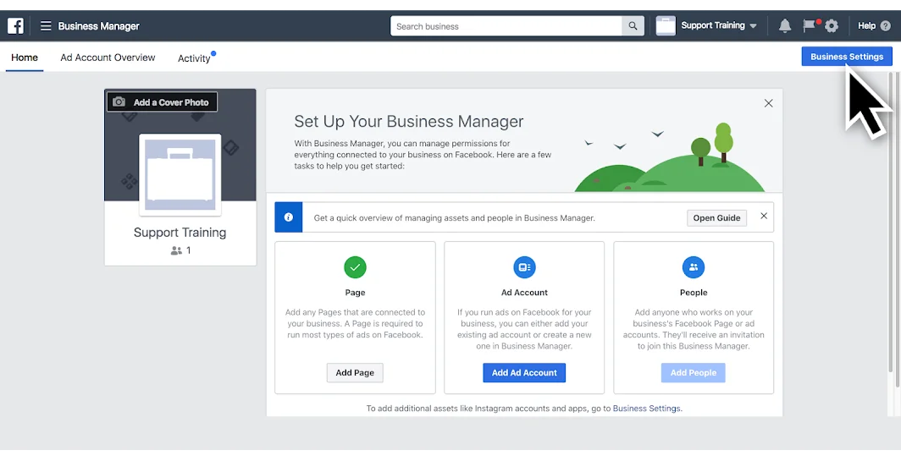This screenshot has height=461, width=901.
Task: Open the settings gear icon
Action: pyautogui.click(x=832, y=26)
